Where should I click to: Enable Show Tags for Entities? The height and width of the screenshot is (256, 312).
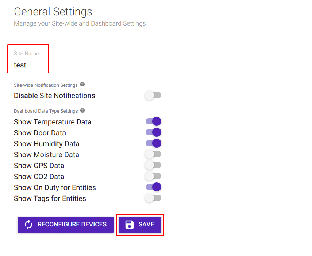[153, 198]
